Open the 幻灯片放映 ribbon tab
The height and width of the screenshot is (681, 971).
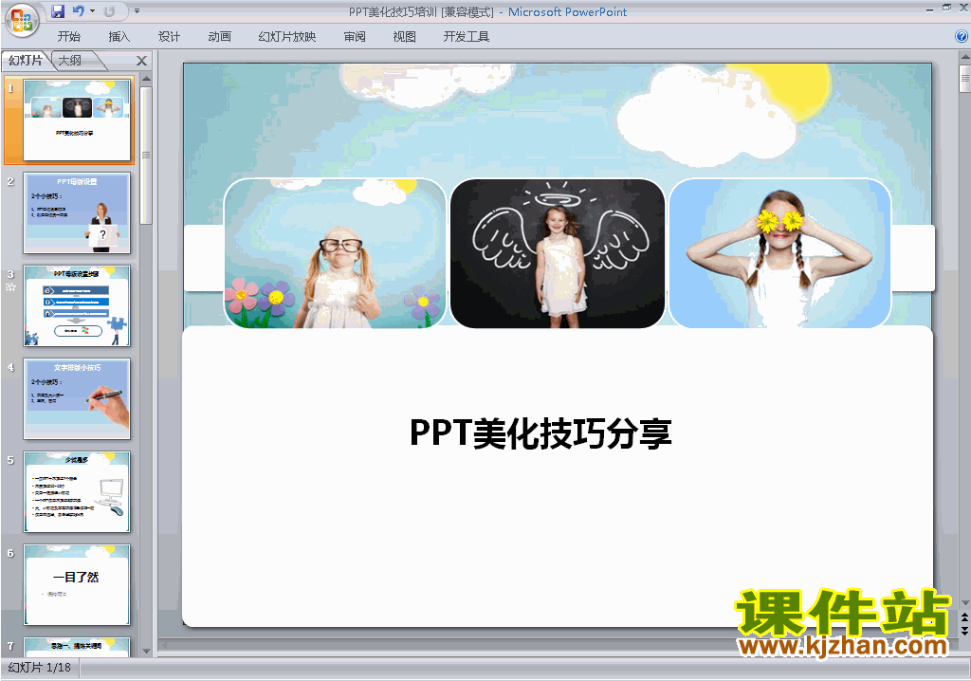pos(287,37)
